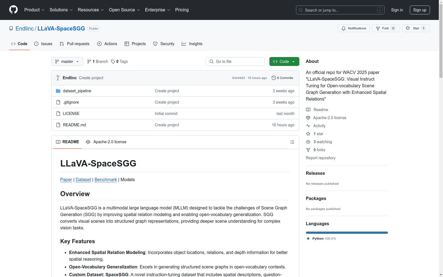Toggle Notifications for this repo
The height and width of the screenshot is (277, 443).
[x=354, y=28]
